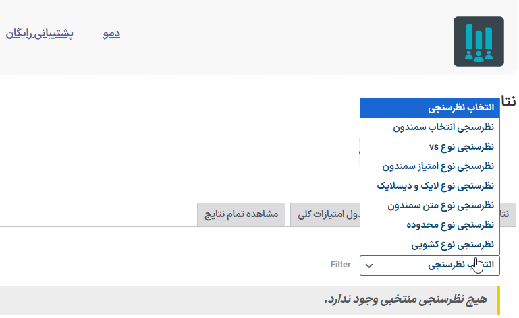Choose نظرسنجی نوع کشویی option
This screenshot has height=318, width=519.
point(430,245)
